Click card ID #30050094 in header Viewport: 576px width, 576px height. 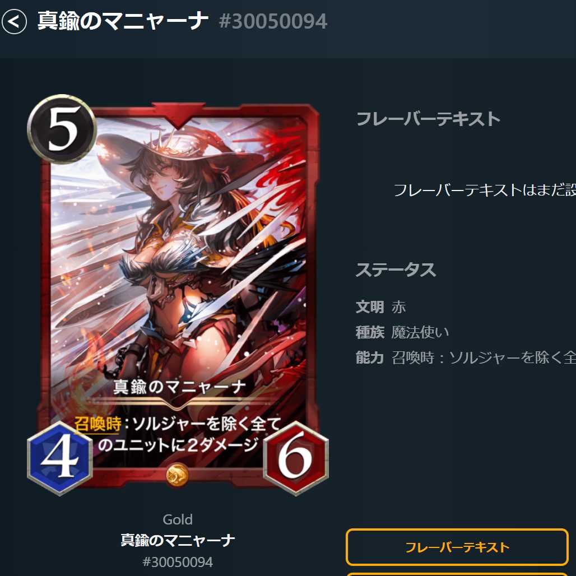click(x=272, y=21)
